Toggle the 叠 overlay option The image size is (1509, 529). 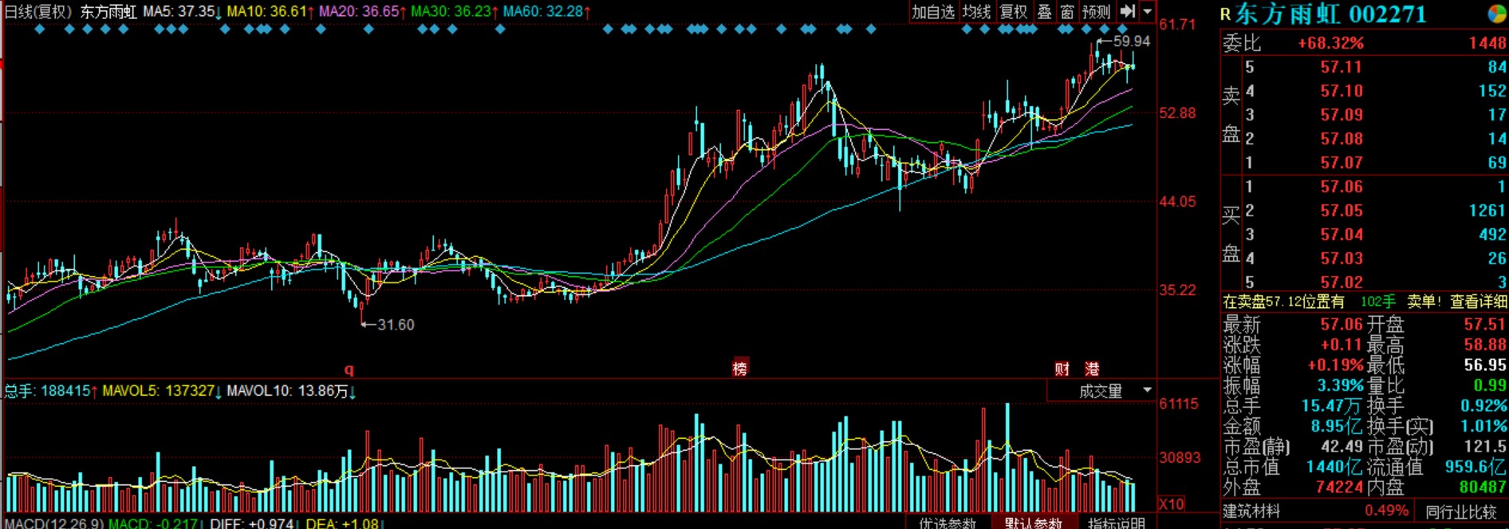(1045, 11)
